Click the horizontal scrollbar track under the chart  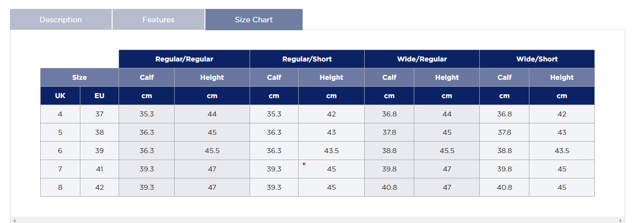click(x=318, y=220)
